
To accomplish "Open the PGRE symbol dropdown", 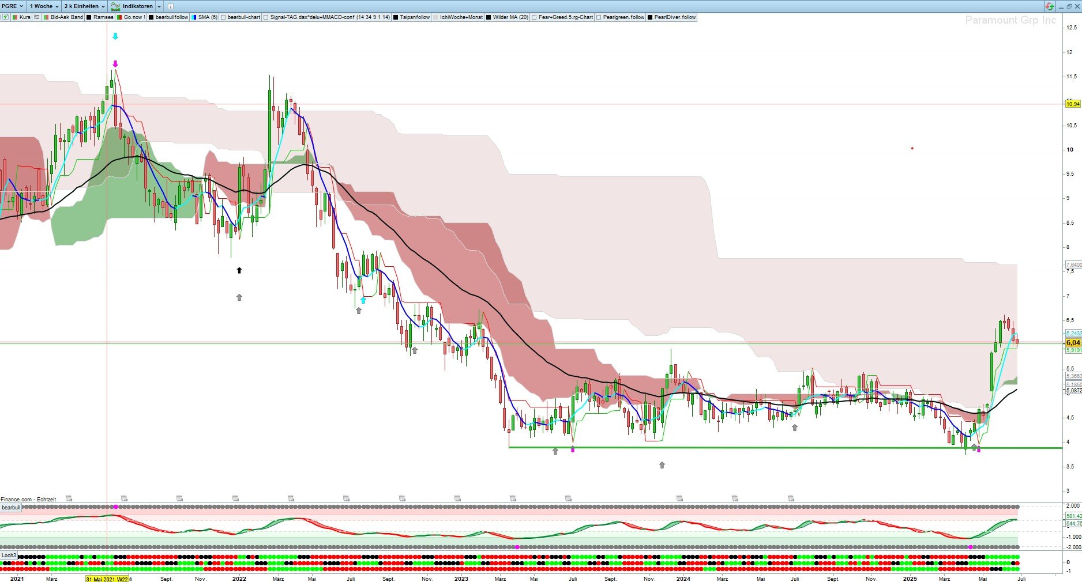I will (x=13, y=6).
